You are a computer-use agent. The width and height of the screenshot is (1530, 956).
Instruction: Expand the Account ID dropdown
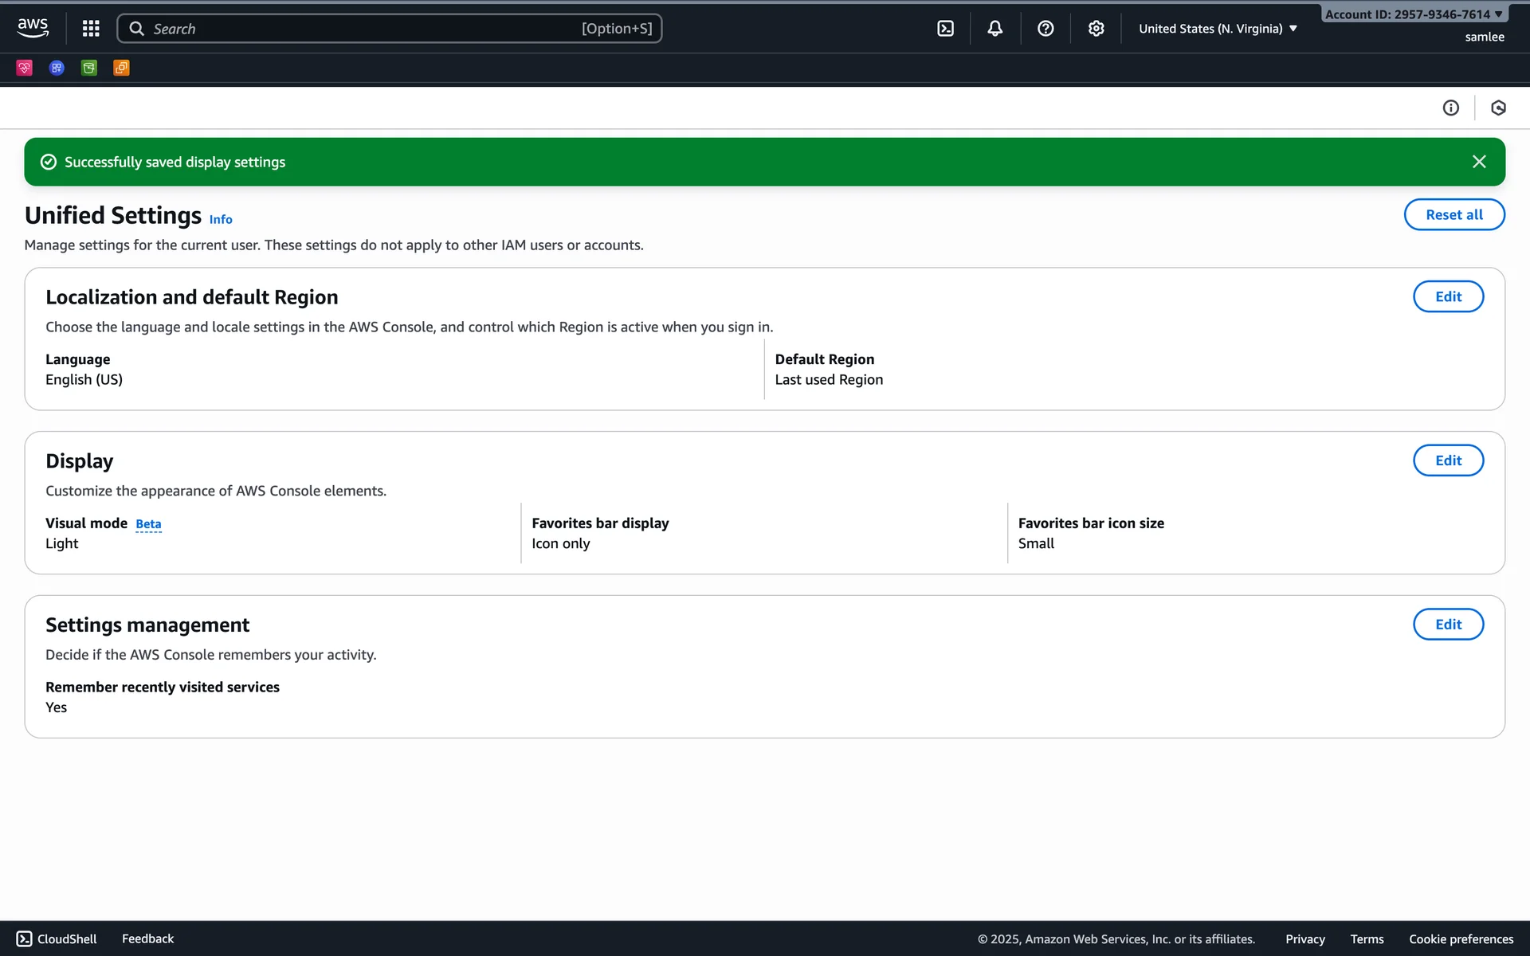coord(1413,14)
